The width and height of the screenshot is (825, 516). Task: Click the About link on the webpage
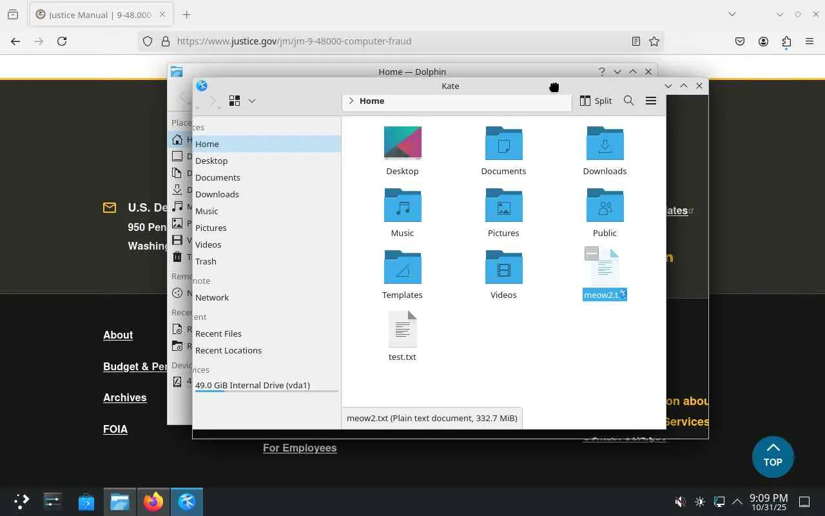118,335
